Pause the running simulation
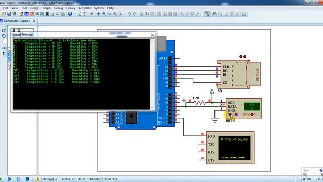This screenshot has width=323, height=182. (18, 179)
